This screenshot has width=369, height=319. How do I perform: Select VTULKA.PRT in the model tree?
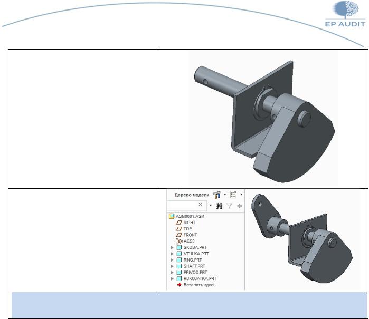193,254
